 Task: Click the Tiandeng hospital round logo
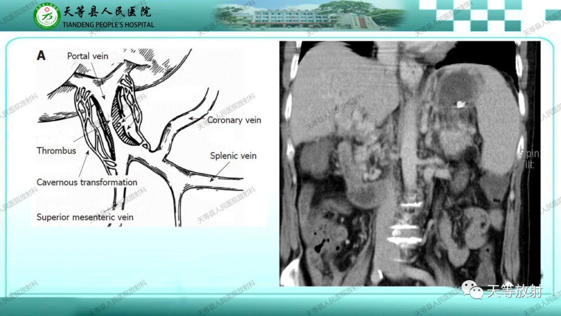tap(47, 16)
